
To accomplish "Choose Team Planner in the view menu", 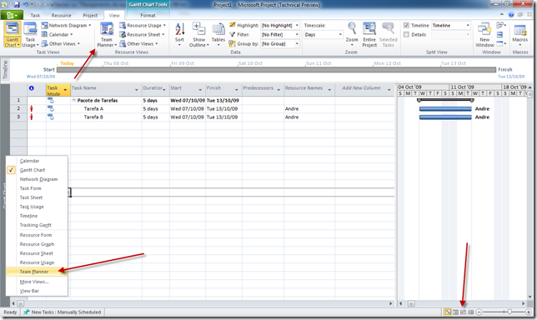I will coord(37,272).
